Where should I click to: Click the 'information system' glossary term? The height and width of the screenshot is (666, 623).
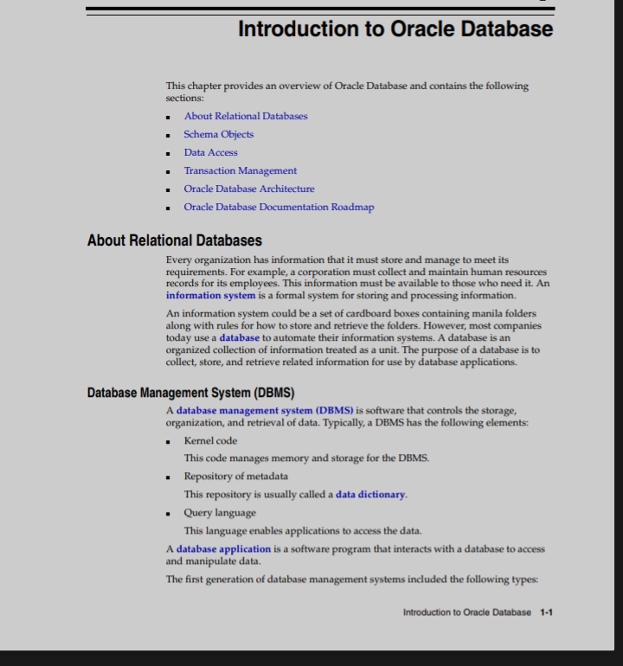pos(211,295)
